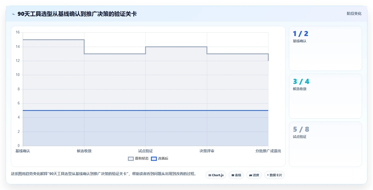Open the 3 / 4 候选收敛 card
The height and width of the screenshot is (190, 373).
point(325,96)
